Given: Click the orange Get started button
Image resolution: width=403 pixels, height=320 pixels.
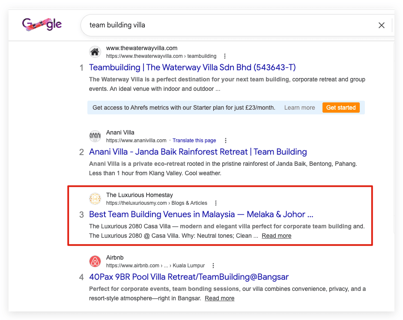Looking at the screenshot, I should (341, 108).
